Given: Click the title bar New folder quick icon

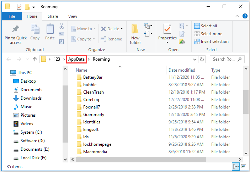Looking at the screenshot, I should coord(27,7).
